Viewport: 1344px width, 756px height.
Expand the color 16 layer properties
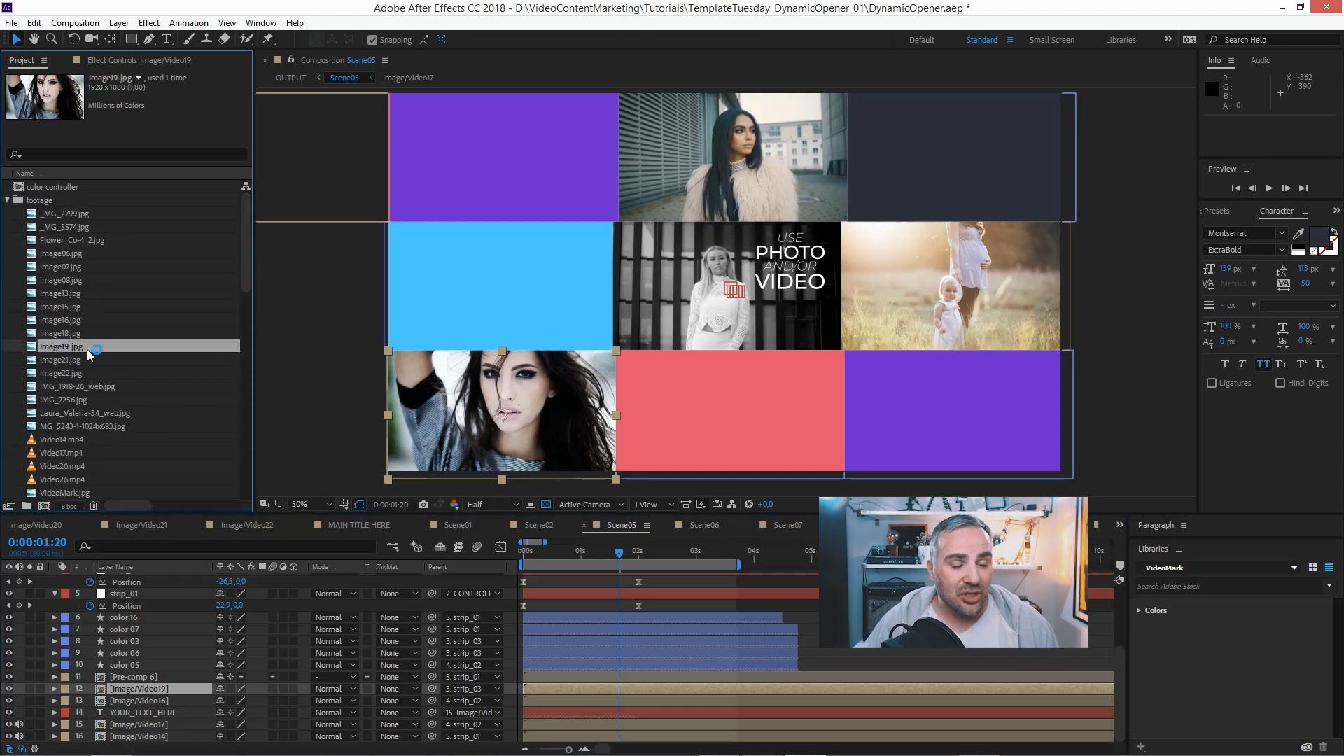point(54,617)
